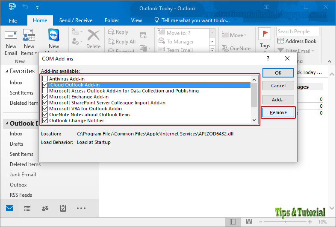
Task: Click the Ignore conversation icon
Action: 75,32
